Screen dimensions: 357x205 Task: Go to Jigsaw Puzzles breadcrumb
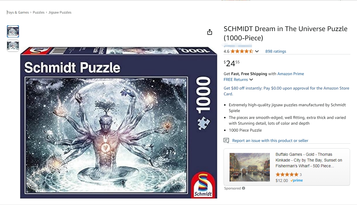[60, 12]
